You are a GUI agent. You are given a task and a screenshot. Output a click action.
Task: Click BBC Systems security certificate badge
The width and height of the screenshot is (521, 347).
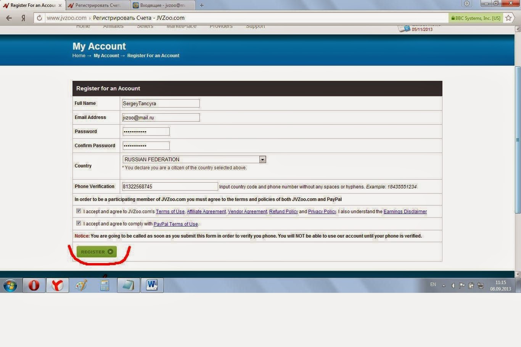coord(476,18)
